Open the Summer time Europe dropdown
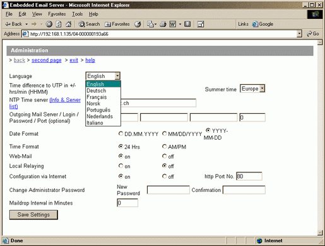The height and width of the screenshot is (246, 325). point(262,89)
